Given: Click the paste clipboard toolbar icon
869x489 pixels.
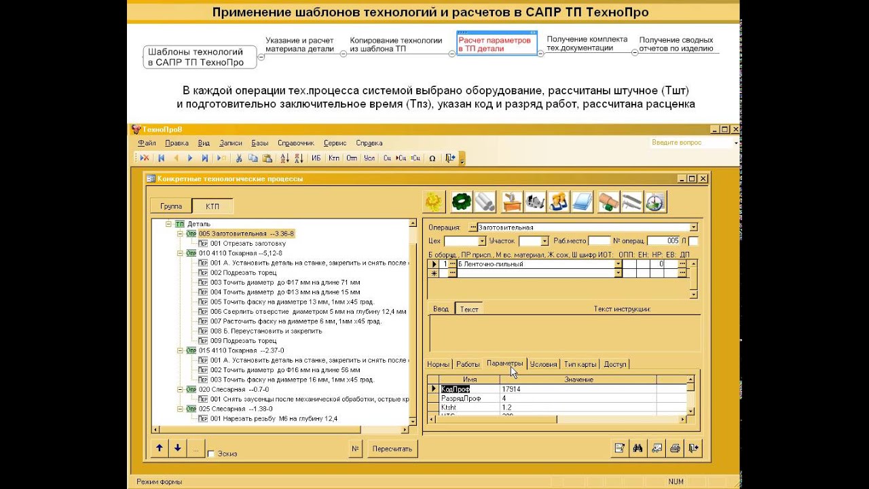Looking at the screenshot, I should click(267, 158).
